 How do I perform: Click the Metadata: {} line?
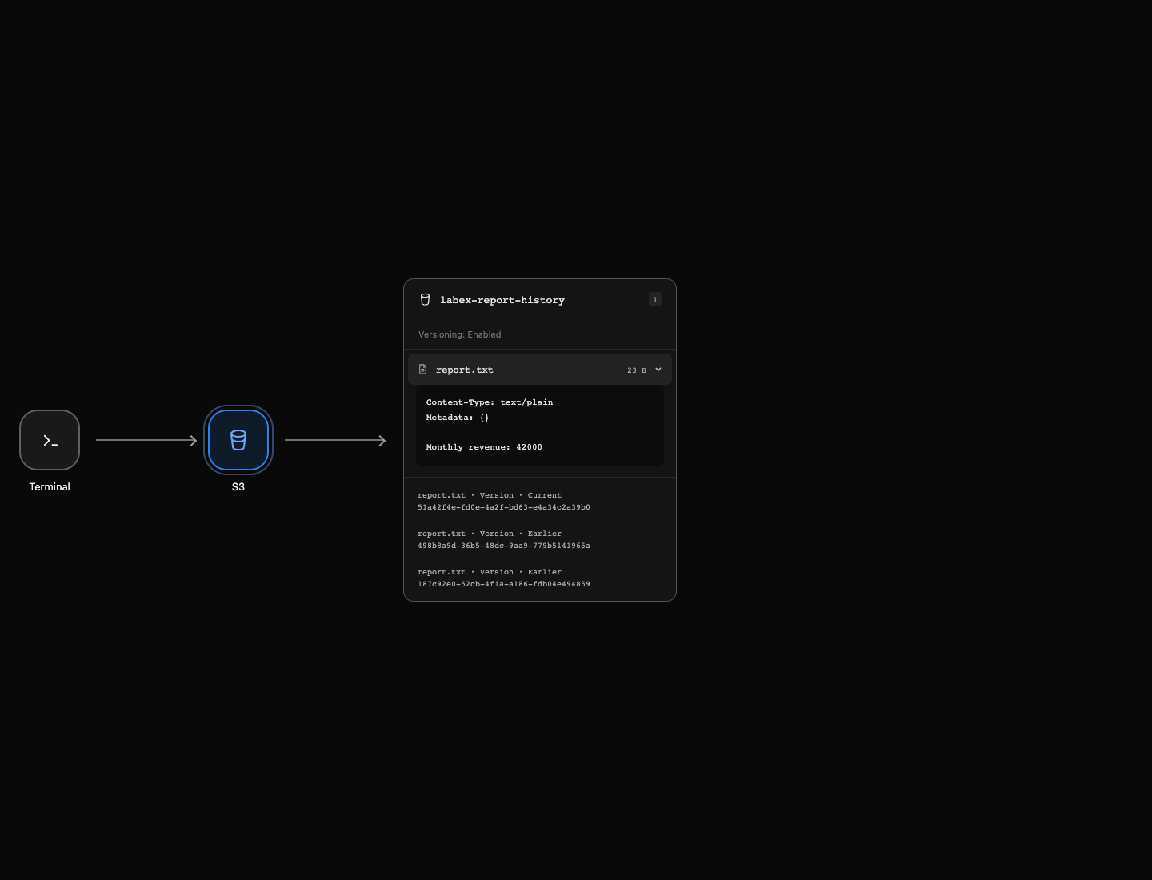point(458,418)
